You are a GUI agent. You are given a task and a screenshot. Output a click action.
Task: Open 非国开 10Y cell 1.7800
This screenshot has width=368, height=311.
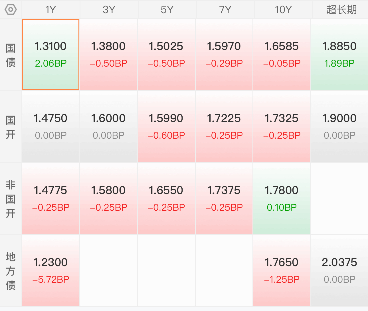(282, 199)
